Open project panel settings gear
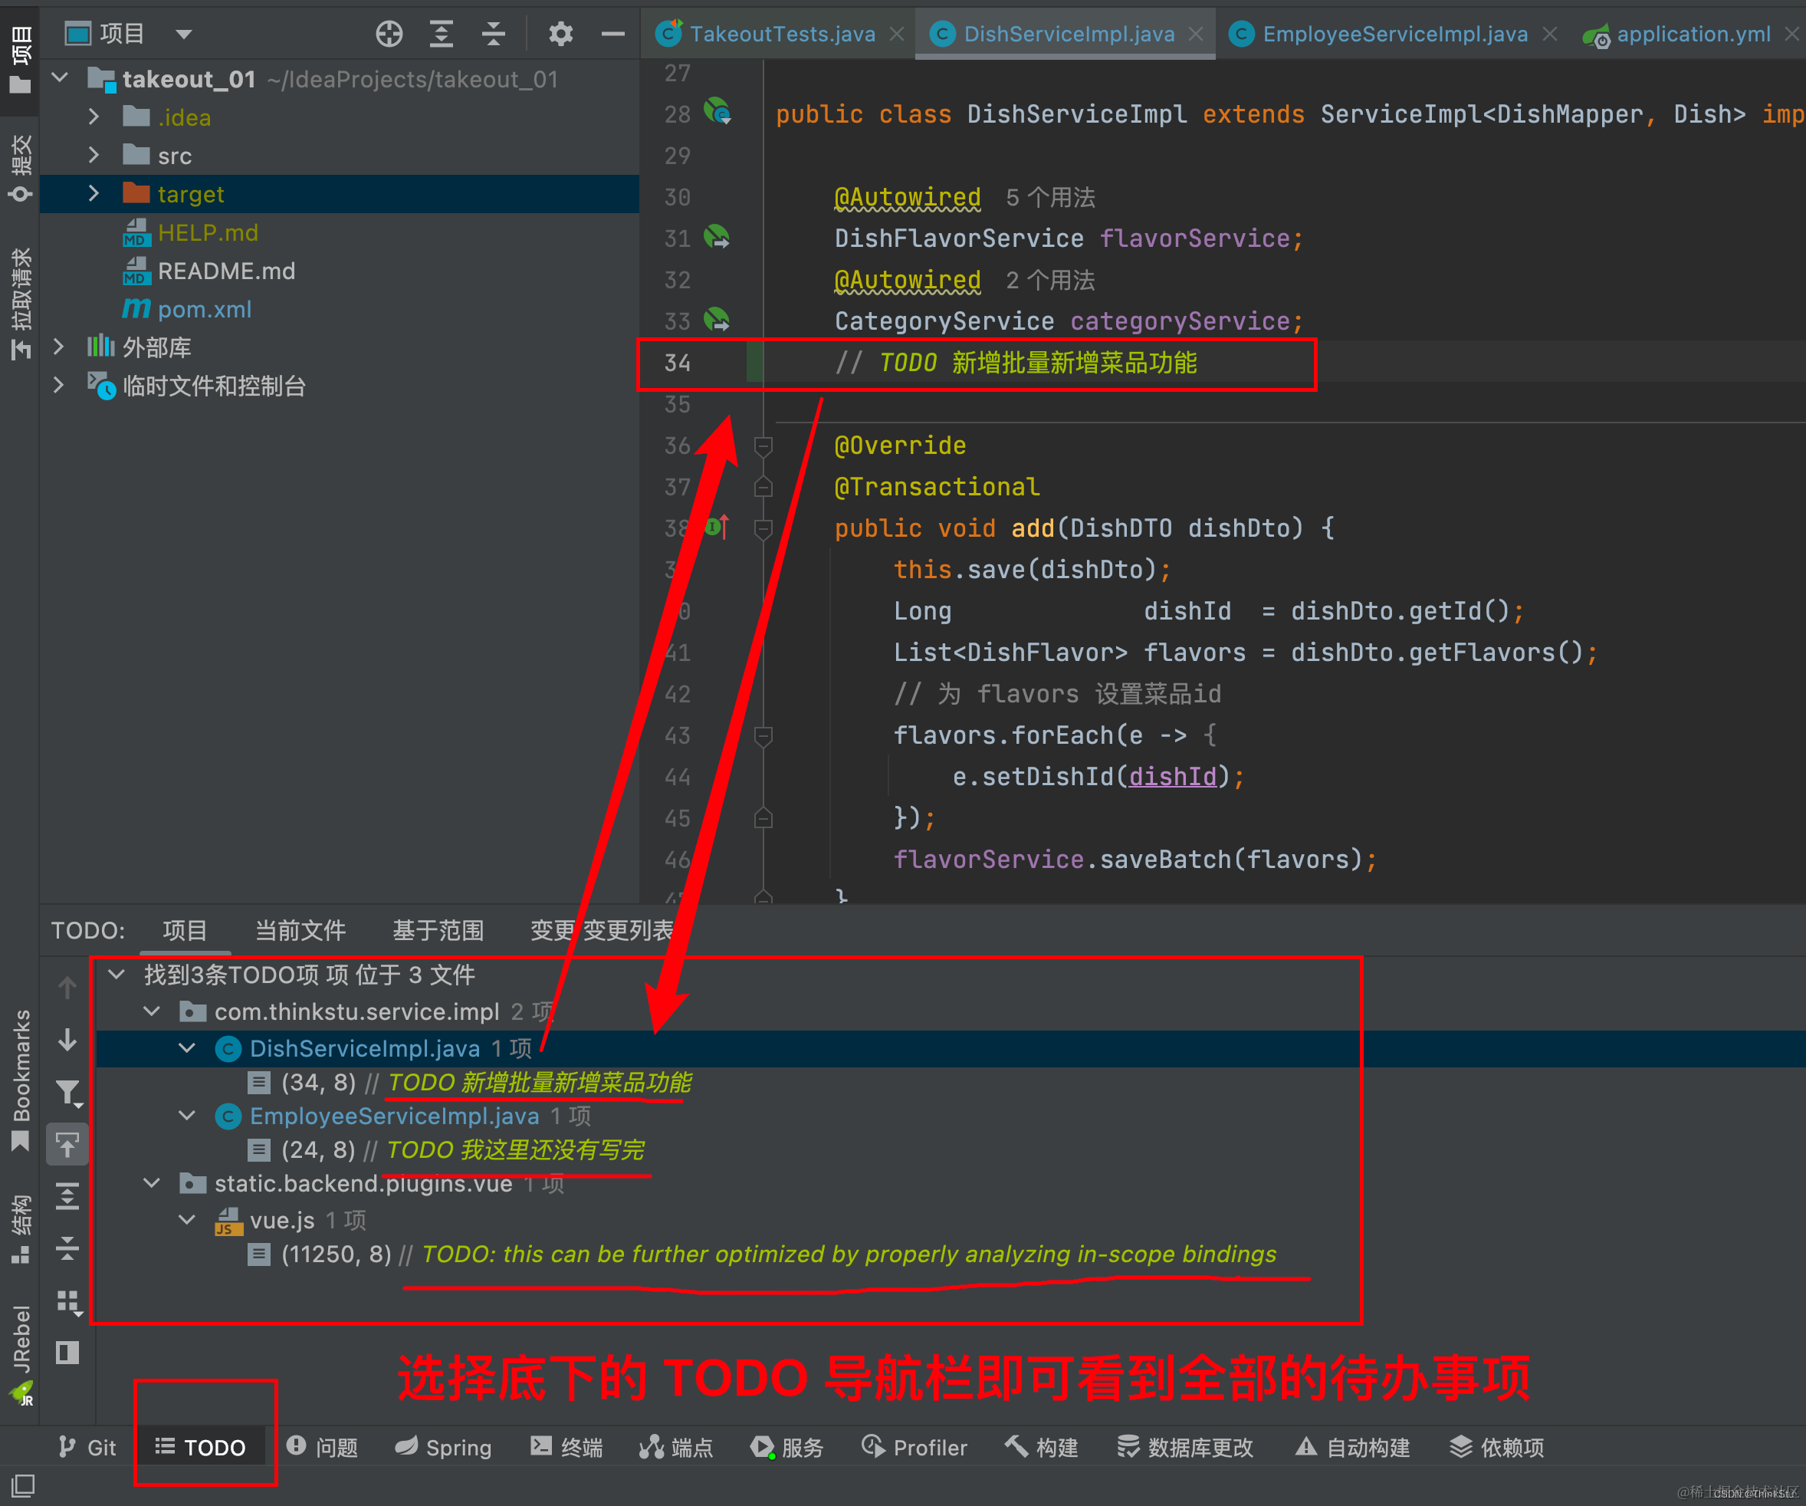The image size is (1806, 1506). pos(560,35)
